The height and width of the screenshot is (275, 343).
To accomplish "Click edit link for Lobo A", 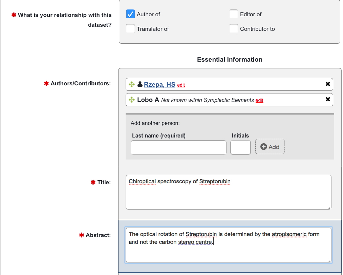I will 259,100.
